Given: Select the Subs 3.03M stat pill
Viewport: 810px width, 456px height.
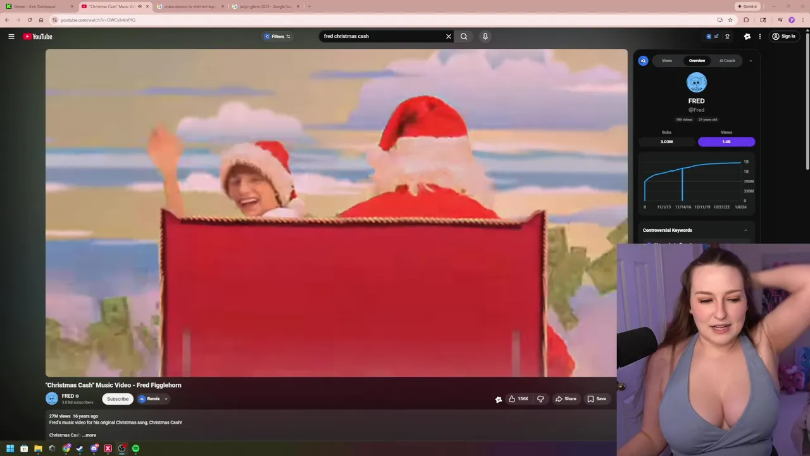Looking at the screenshot, I should tap(666, 142).
